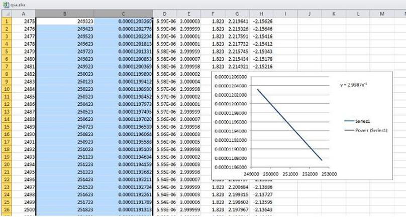The image size is (406, 217).
Task: Click the 0.00001206000 vertical axis label
Action: 230,77
